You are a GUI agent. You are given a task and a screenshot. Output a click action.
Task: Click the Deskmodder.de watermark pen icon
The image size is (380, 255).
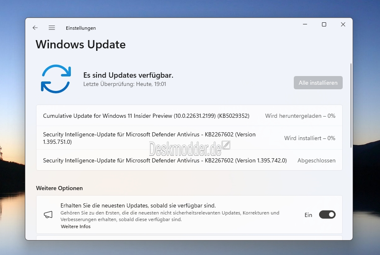tap(226, 145)
